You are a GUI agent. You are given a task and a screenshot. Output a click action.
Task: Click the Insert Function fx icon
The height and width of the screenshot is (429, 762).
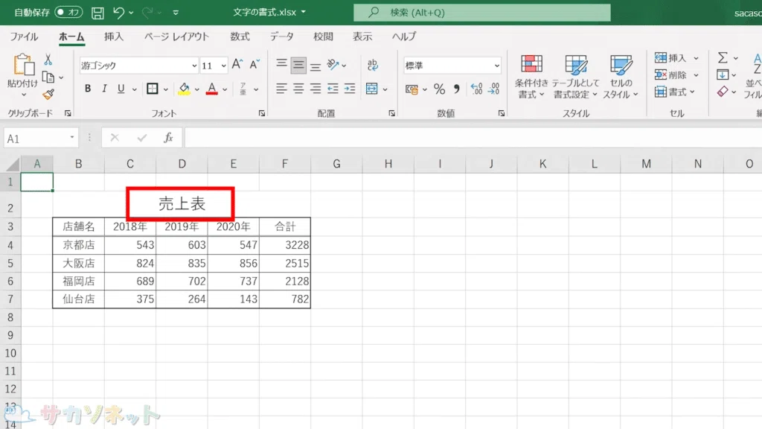[168, 138]
